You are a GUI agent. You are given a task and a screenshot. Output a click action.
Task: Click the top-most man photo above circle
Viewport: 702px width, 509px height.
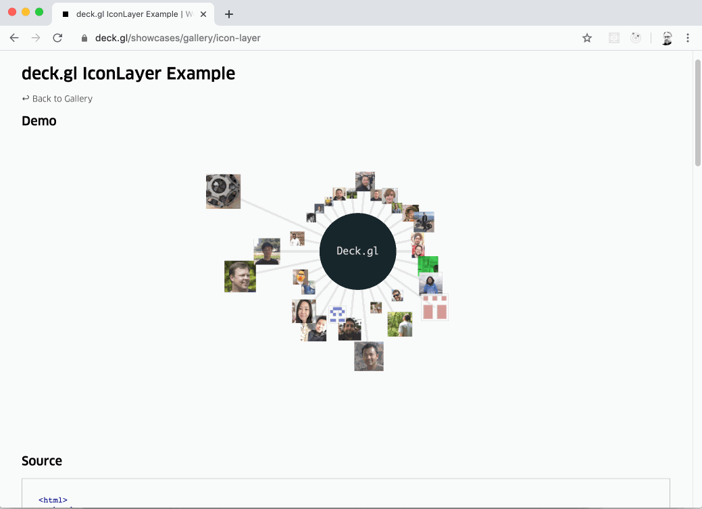click(x=365, y=181)
